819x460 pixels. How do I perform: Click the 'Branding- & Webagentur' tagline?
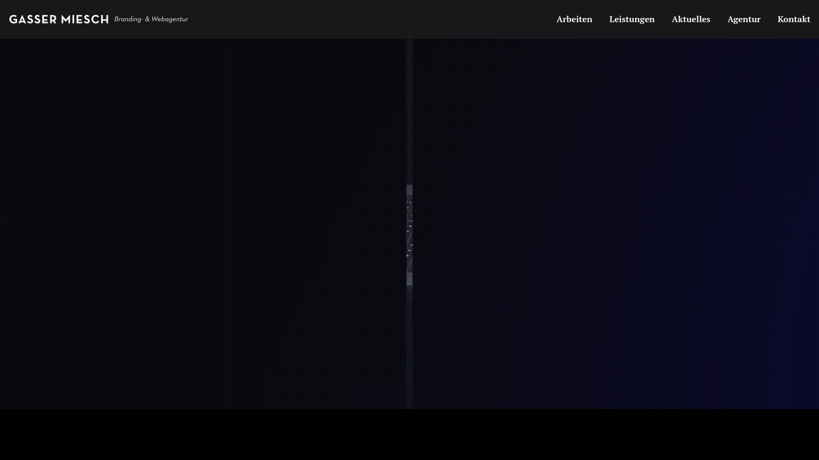(151, 19)
